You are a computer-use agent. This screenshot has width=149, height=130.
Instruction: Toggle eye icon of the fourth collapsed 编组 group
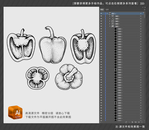coord(101,24)
